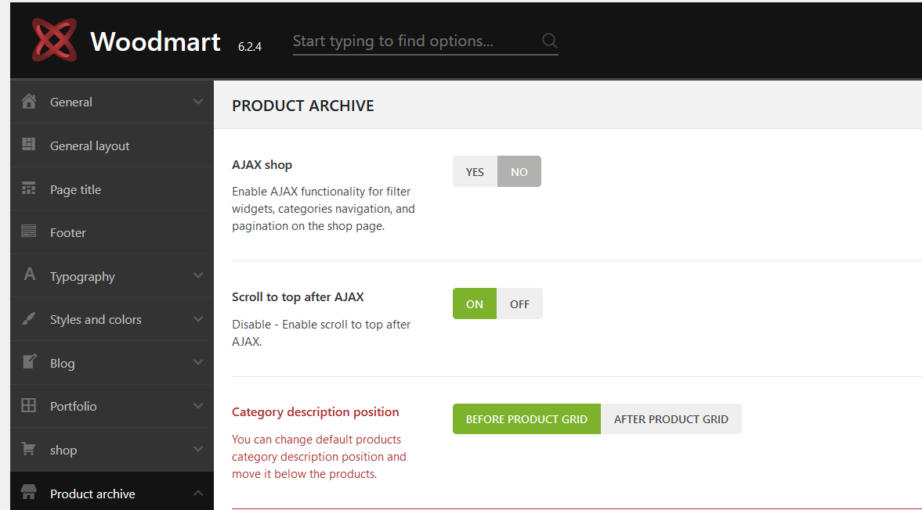Open the Portfolio settings menu
The width and height of the screenshot is (922, 510).
point(74,407)
